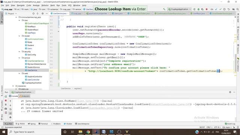This screenshot has height=135, width=240.
Task: Toggle scroll to end in console
Action: 10,113
